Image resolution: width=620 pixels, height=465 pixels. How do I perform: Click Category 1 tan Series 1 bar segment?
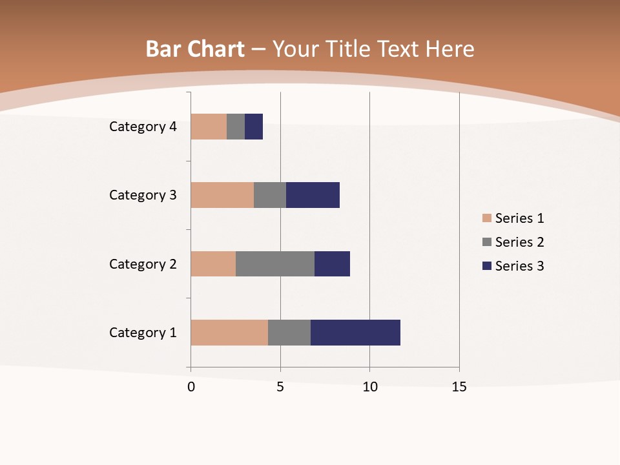[229, 333]
